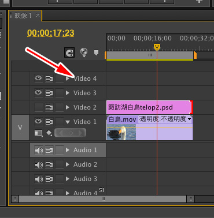Click the swan thumbnail in 白鳥.mov
This screenshot has width=214, height=218.
tap(121, 132)
